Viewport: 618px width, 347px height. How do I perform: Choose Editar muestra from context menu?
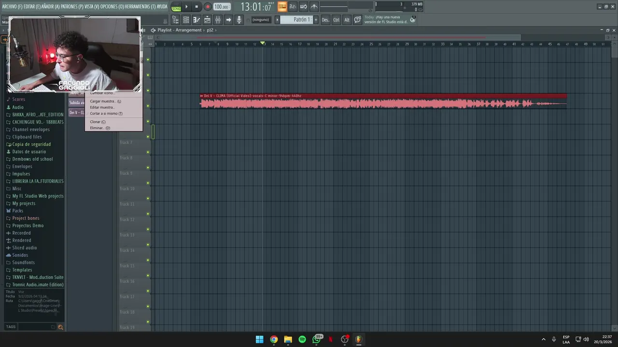[x=113, y=107]
